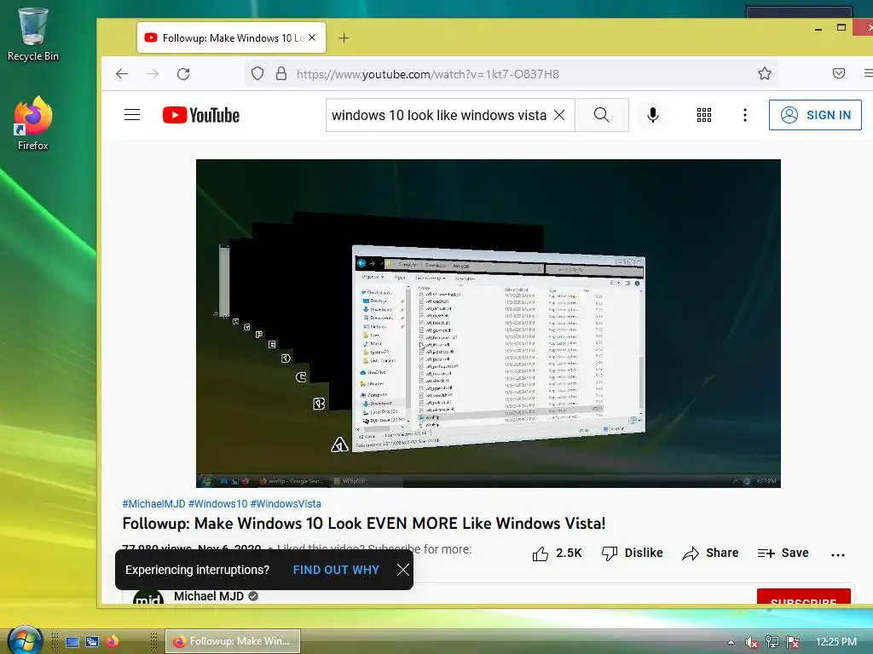
Task: Open Firefox application hamburger menu
Action: tap(867, 73)
